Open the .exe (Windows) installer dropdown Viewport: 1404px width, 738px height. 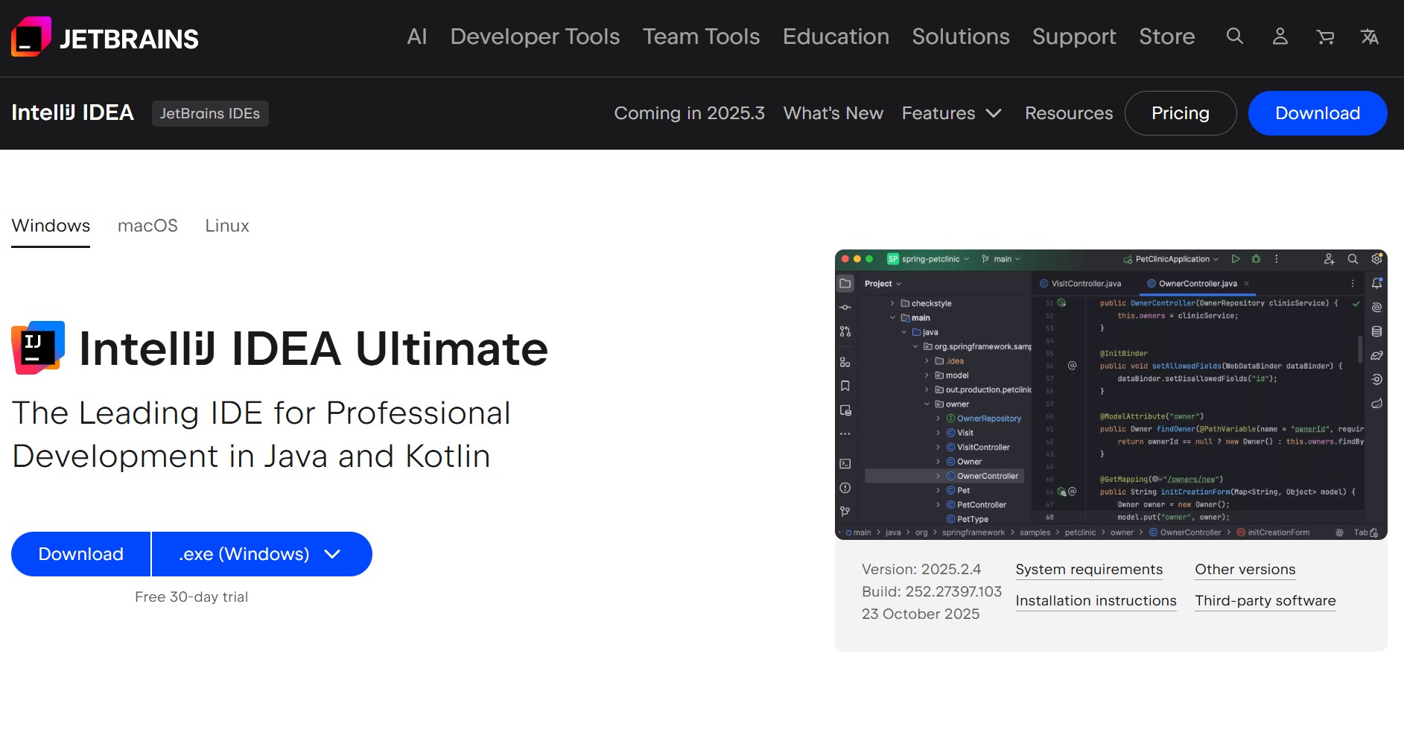pos(261,554)
